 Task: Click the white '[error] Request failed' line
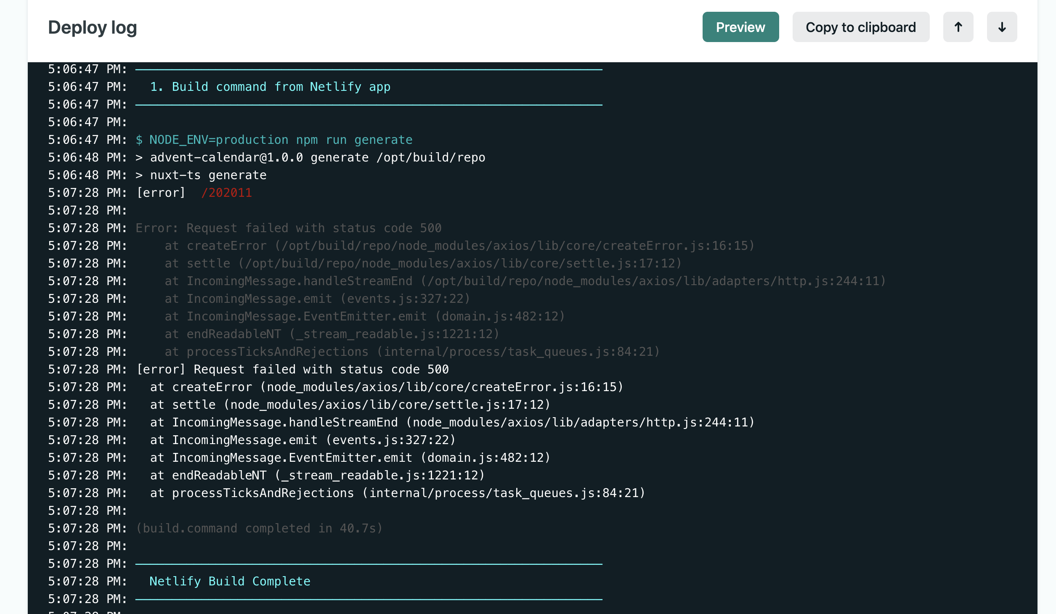coord(292,369)
